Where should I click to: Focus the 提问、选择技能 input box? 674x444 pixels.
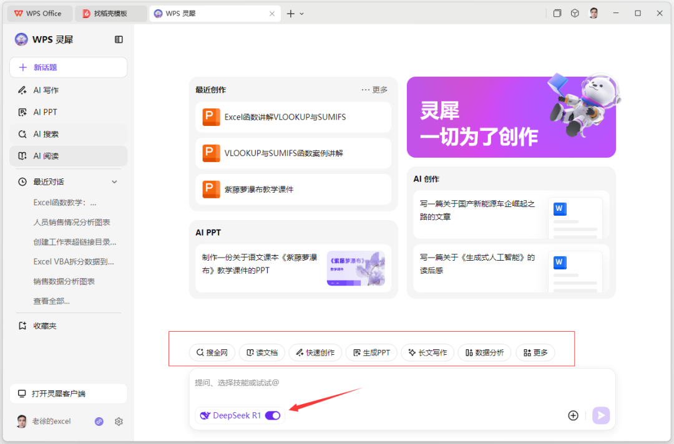[403, 383]
